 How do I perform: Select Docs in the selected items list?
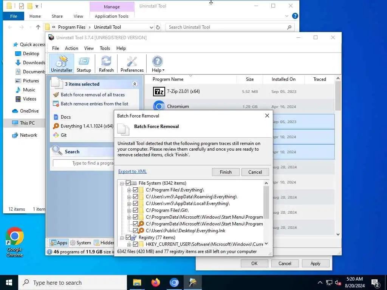(x=66, y=117)
